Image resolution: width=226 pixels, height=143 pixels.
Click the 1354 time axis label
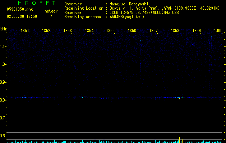(89, 31)
